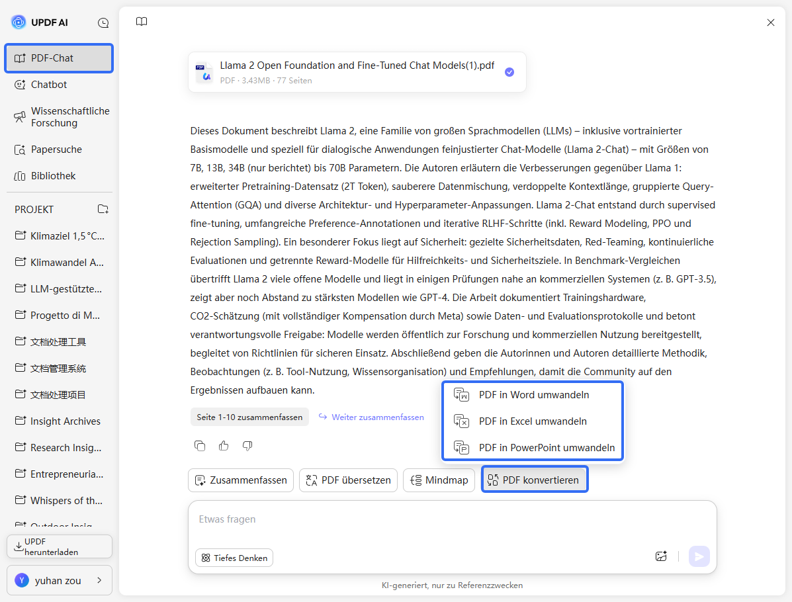Rate the summary with the thumbs-up icon
The image size is (792, 602).
[224, 445]
